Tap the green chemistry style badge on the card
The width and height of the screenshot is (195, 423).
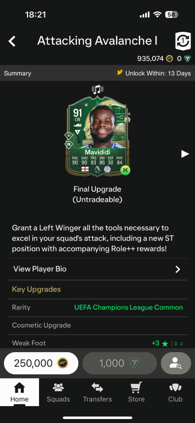click(x=125, y=171)
